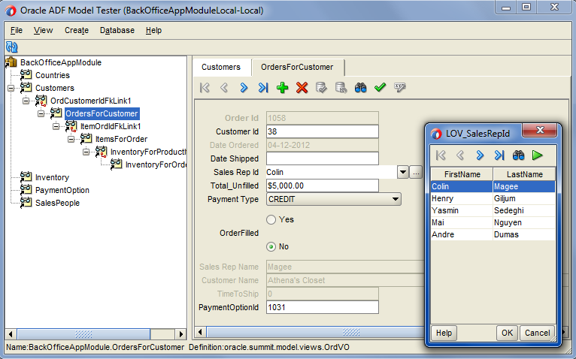Image resolution: width=576 pixels, height=359 pixels.
Task: Open the Sales Rep Id dropdown arrow
Action: pyautogui.click(x=403, y=172)
